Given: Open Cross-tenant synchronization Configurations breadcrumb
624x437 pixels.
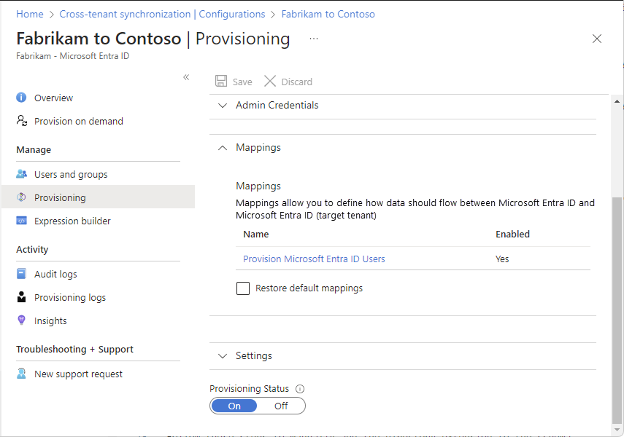Looking at the screenshot, I should (x=162, y=14).
